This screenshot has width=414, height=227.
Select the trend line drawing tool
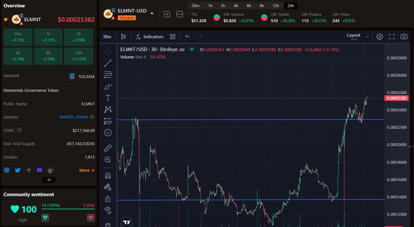coord(108,63)
